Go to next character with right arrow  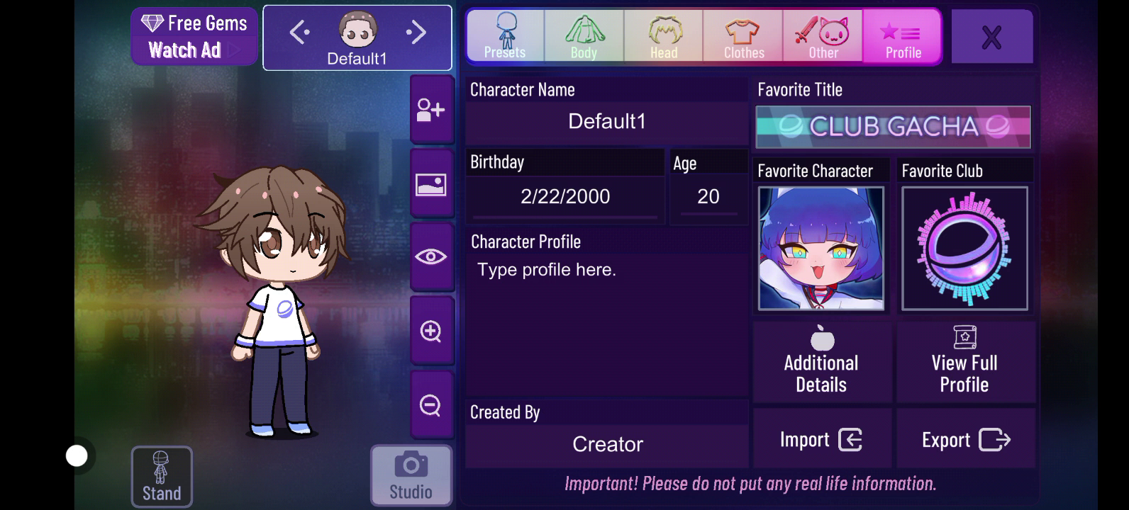tap(417, 32)
